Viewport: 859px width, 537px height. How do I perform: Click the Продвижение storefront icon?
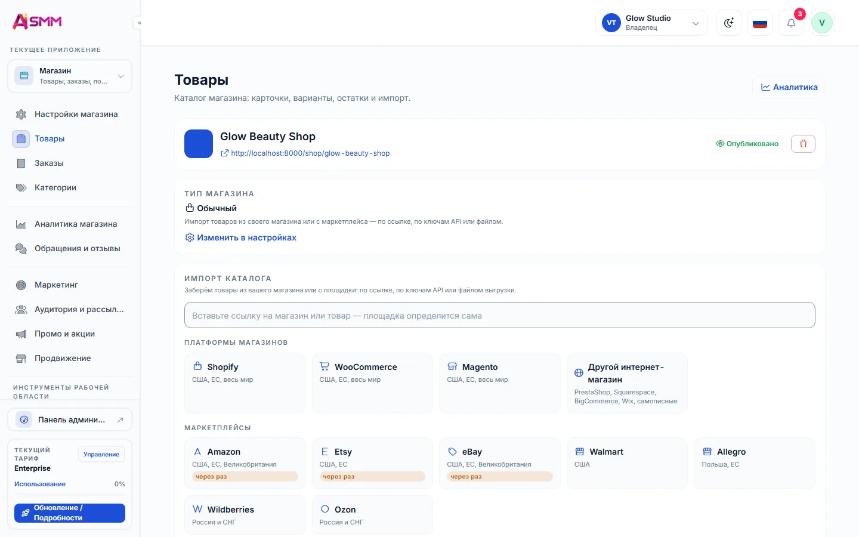click(21, 359)
